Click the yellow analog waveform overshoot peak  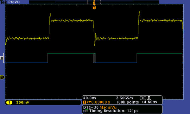point(50,14)
